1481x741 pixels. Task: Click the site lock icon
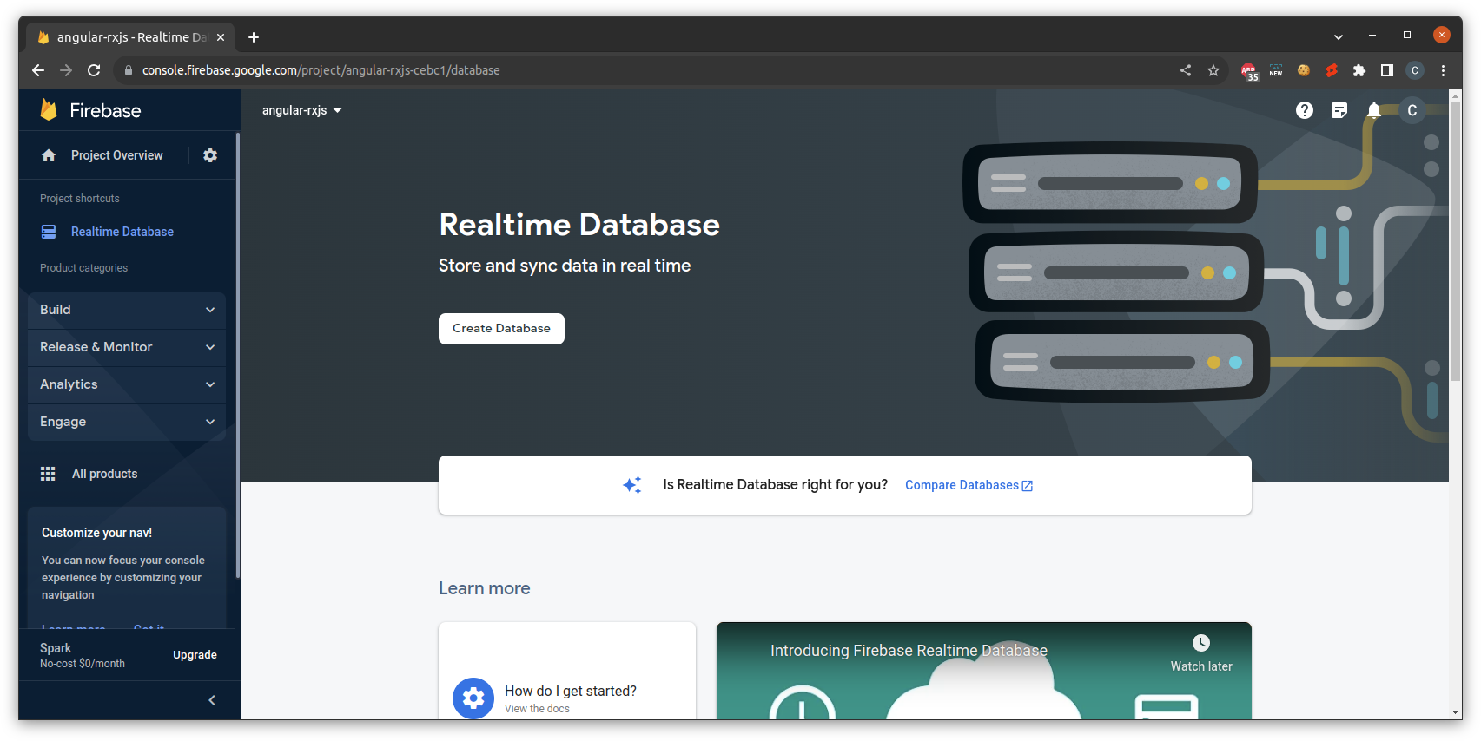click(129, 70)
